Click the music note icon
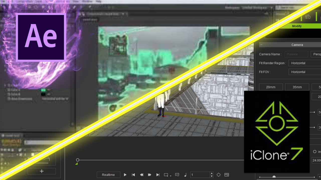Screen dimensions: 321x180 (185, 175)
